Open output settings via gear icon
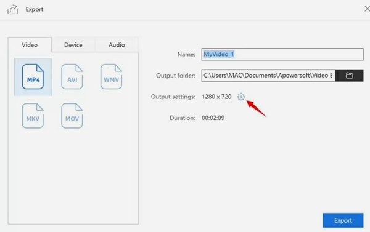Screen dimensions: 370x232 coord(241,97)
